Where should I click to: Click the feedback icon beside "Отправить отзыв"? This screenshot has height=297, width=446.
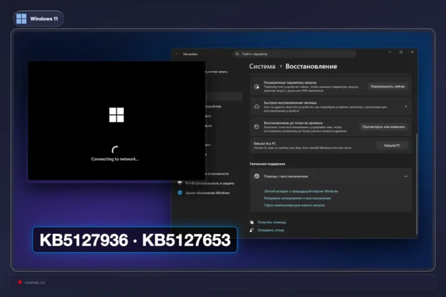click(x=251, y=230)
